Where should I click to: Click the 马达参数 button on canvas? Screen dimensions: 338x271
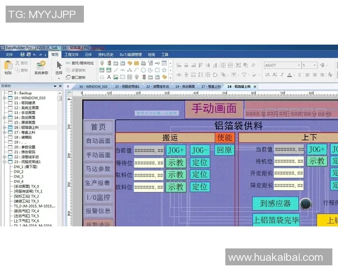click(98, 169)
